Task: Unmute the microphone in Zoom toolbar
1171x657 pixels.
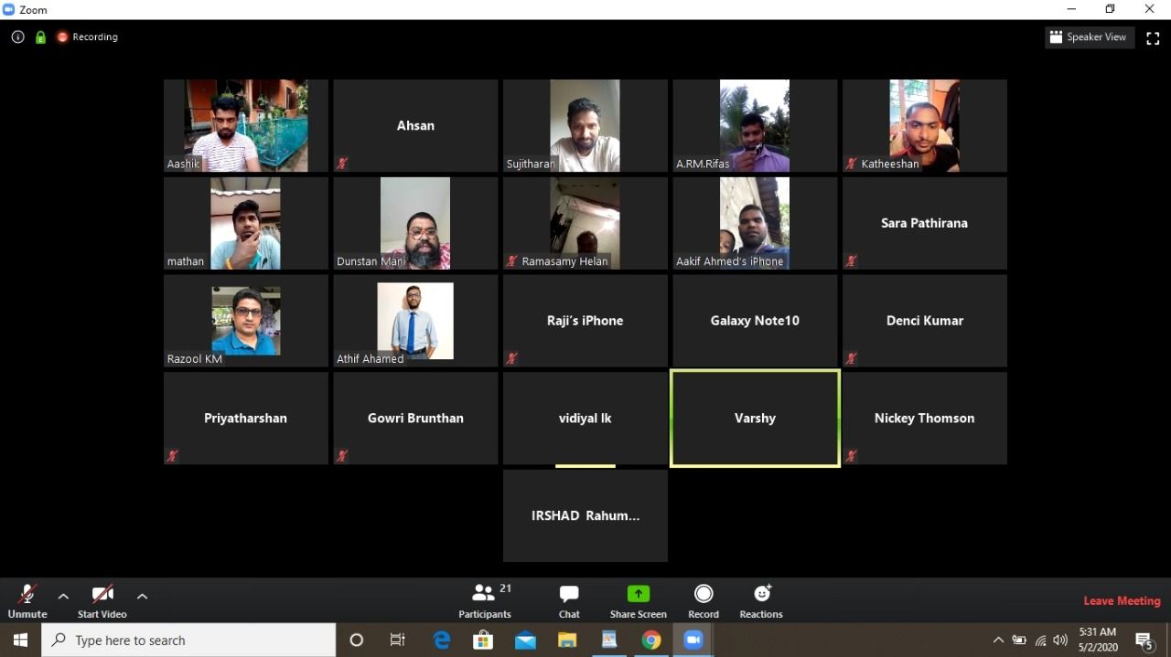Action: 27,601
